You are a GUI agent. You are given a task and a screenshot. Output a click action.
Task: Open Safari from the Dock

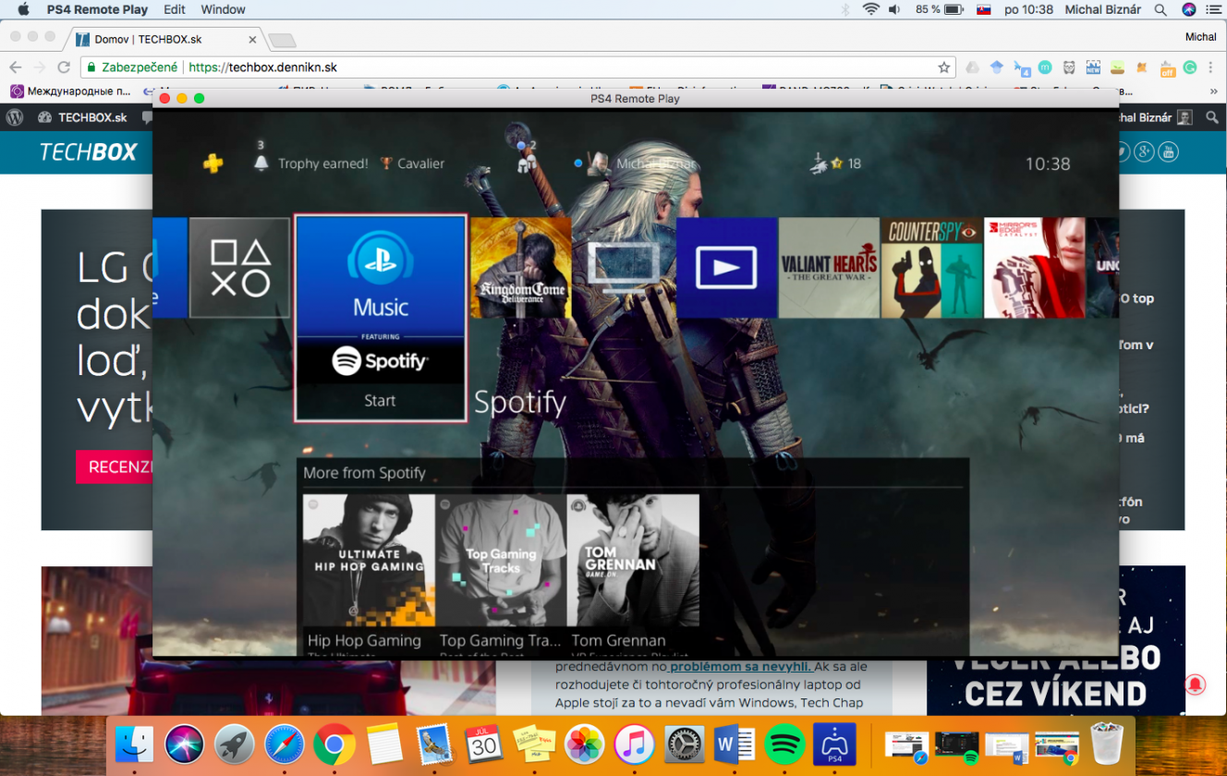[x=285, y=744]
